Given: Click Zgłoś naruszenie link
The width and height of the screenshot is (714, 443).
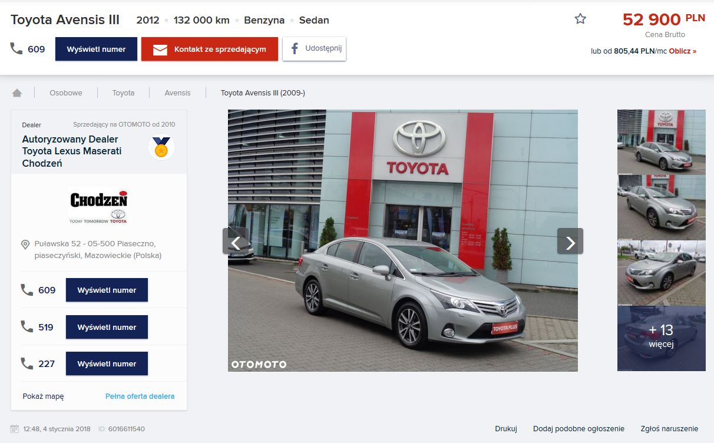Looking at the screenshot, I should [669, 429].
